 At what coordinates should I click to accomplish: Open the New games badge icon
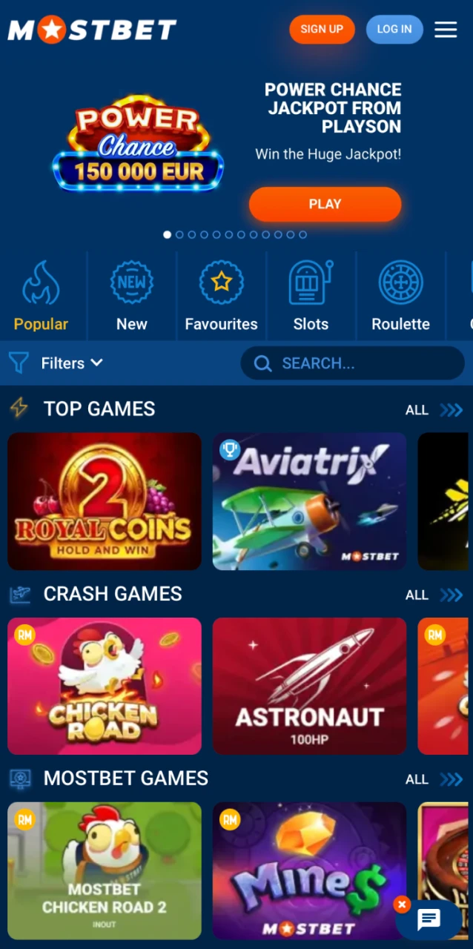[x=132, y=282]
